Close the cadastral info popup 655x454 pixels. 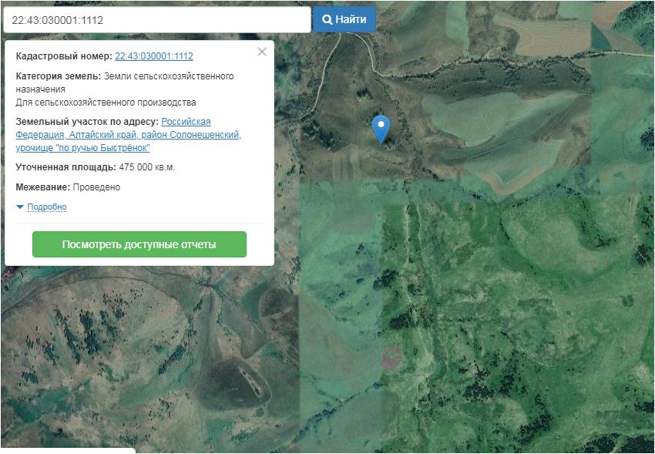click(262, 52)
